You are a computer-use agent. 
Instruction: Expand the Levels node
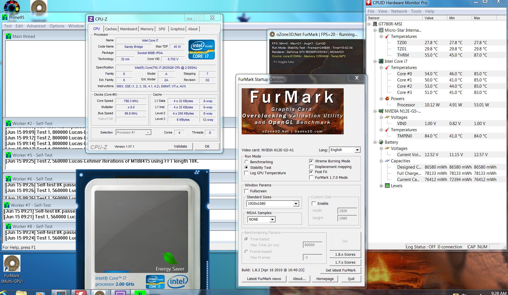[381, 186]
